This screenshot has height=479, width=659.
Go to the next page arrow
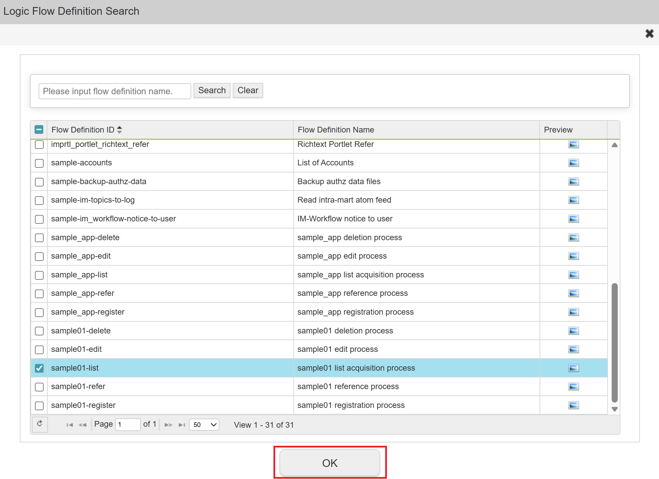[x=168, y=425]
